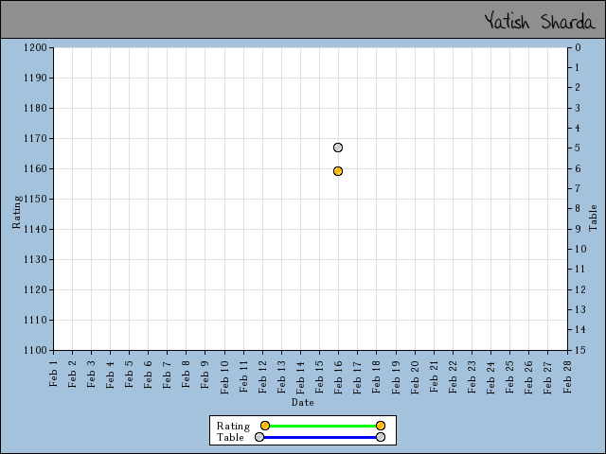Image resolution: width=606 pixels, height=454 pixels.
Task: Click the 15 value on Table axis
Action: tap(579, 350)
